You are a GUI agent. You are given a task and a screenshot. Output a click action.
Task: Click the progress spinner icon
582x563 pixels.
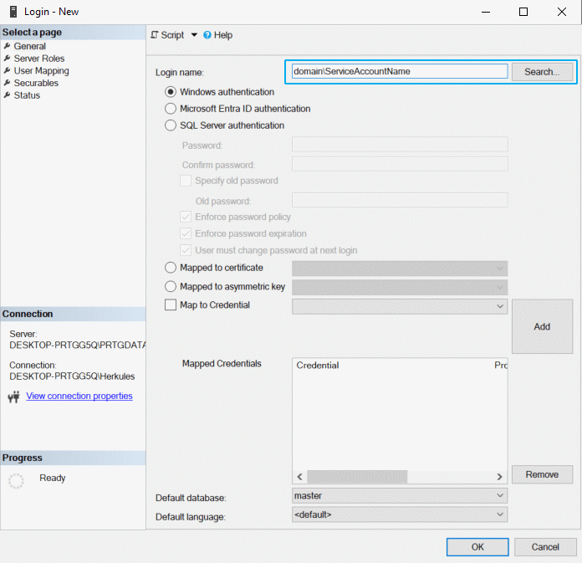tap(16, 481)
